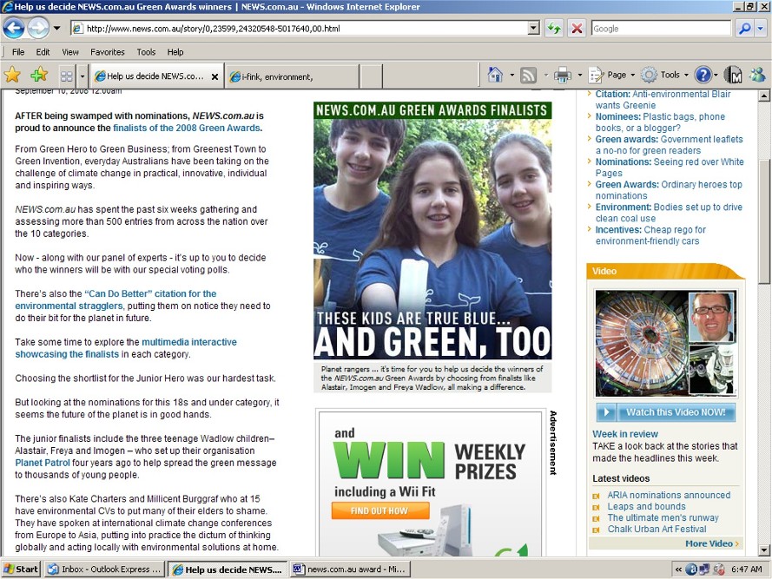The height and width of the screenshot is (579, 772).
Task: Open the View menu
Action: coord(70,52)
